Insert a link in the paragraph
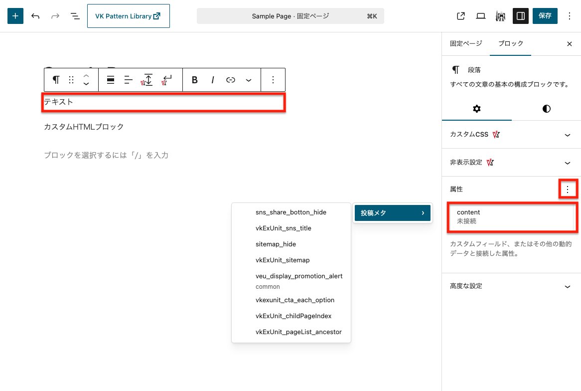Image resolution: width=581 pixels, height=391 pixels. coord(231,80)
